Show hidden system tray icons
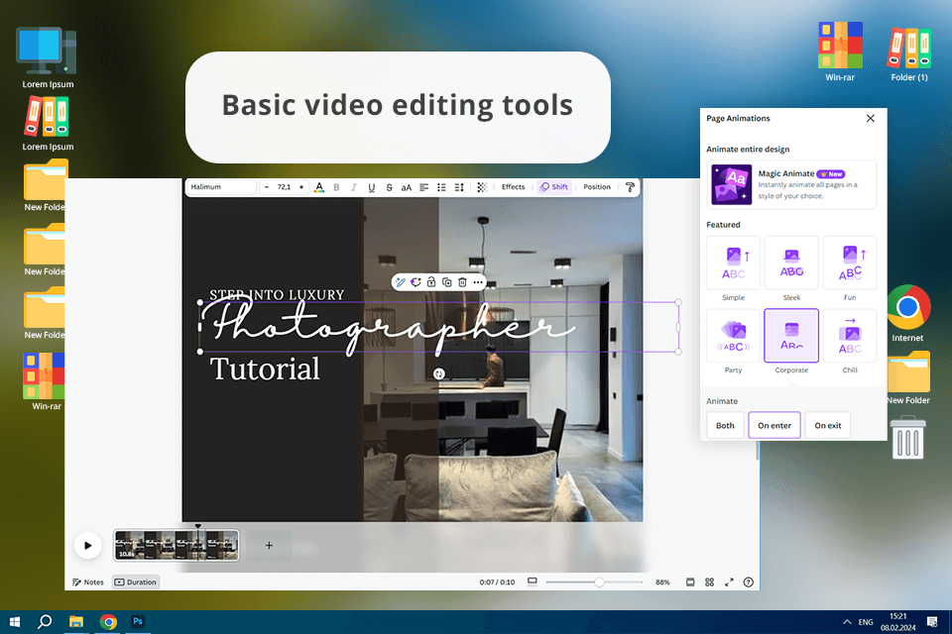 [x=847, y=622]
